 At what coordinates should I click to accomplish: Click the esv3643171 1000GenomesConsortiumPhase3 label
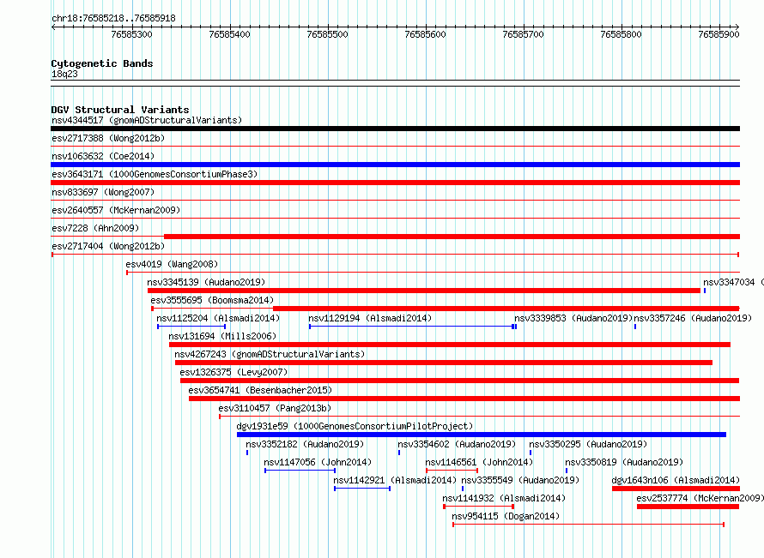[155, 174]
